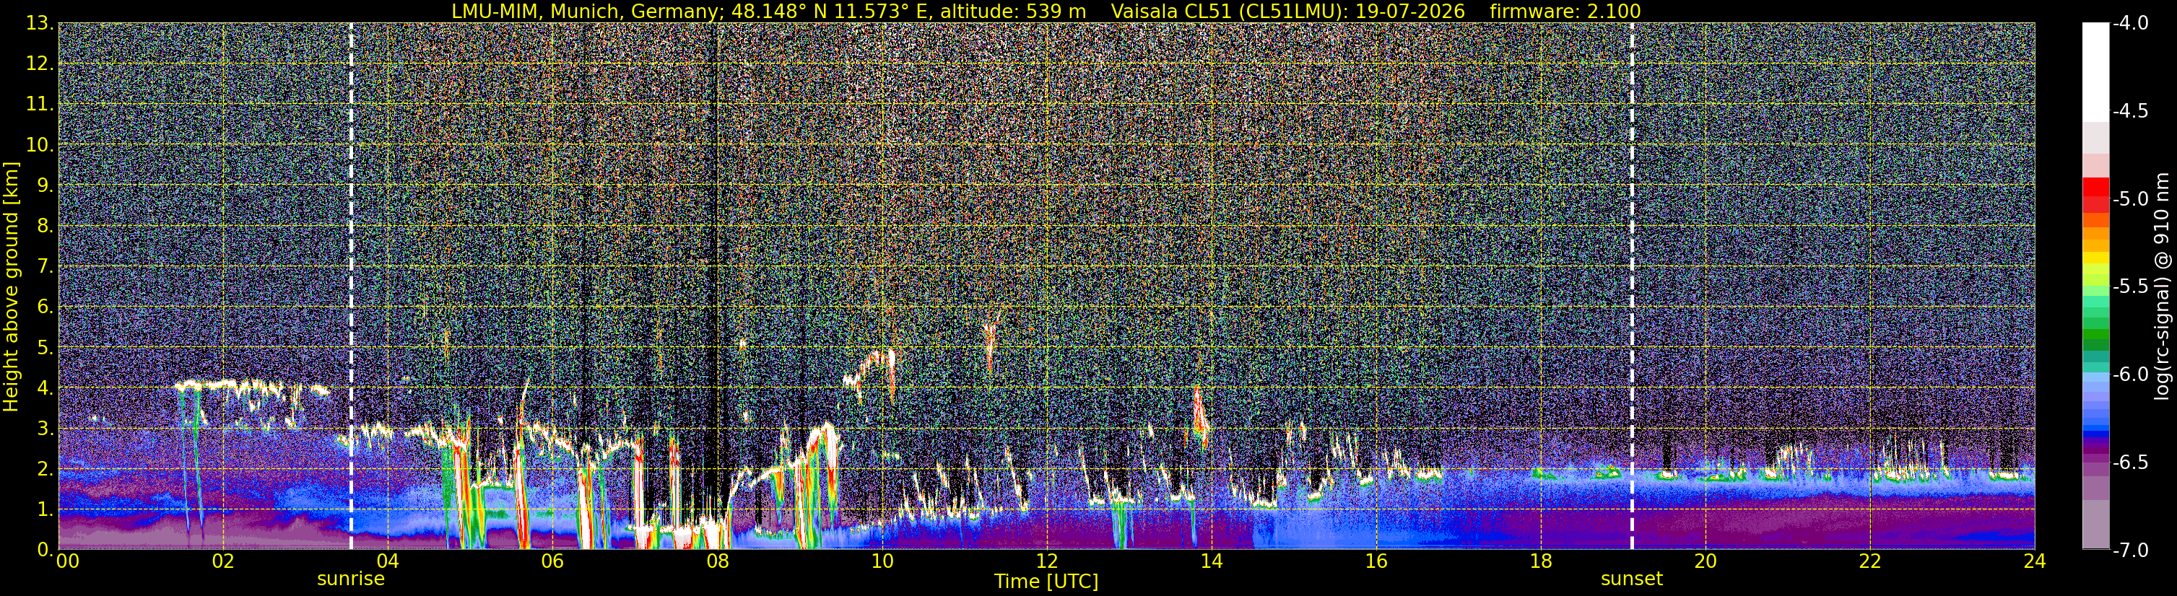The height and width of the screenshot is (596, 2177).
Task: Click the '9.' height tick label
Action: [45, 185]
